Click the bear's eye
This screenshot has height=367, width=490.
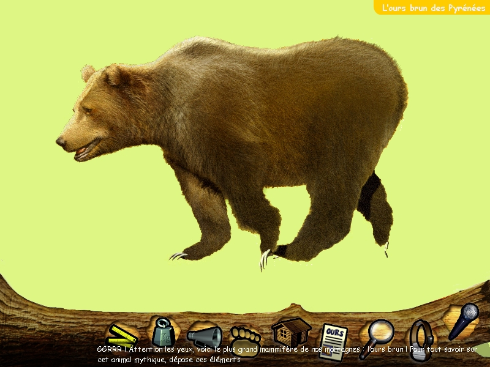pyautogui.click(x=88, y=111)
